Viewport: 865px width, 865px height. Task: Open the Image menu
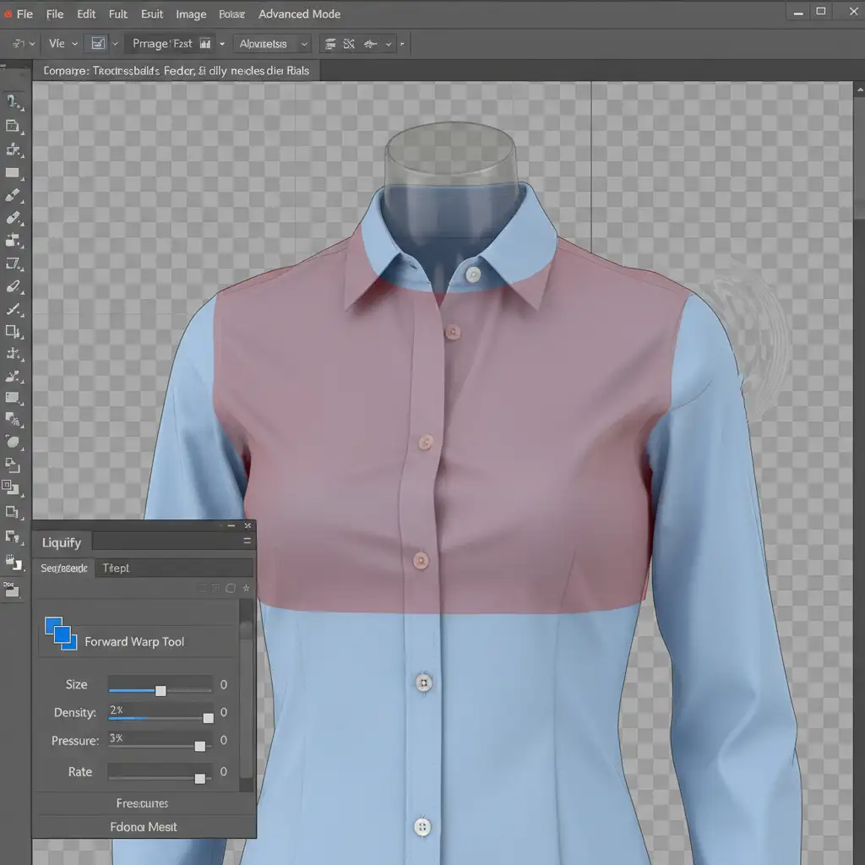point(191,14)
